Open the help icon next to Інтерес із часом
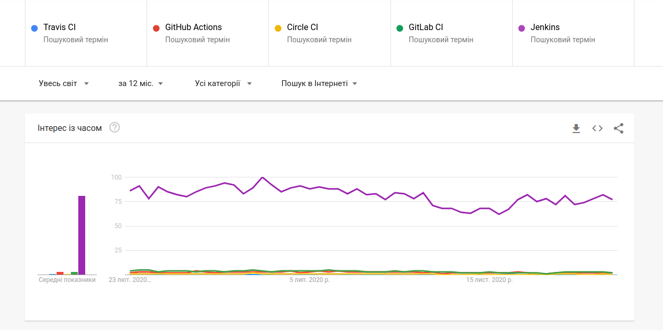 (114, 127)
